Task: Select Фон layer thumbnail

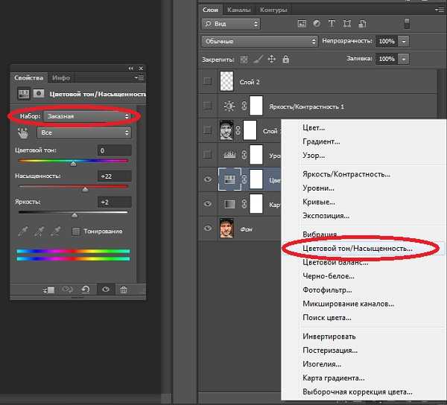Action: 226,228
